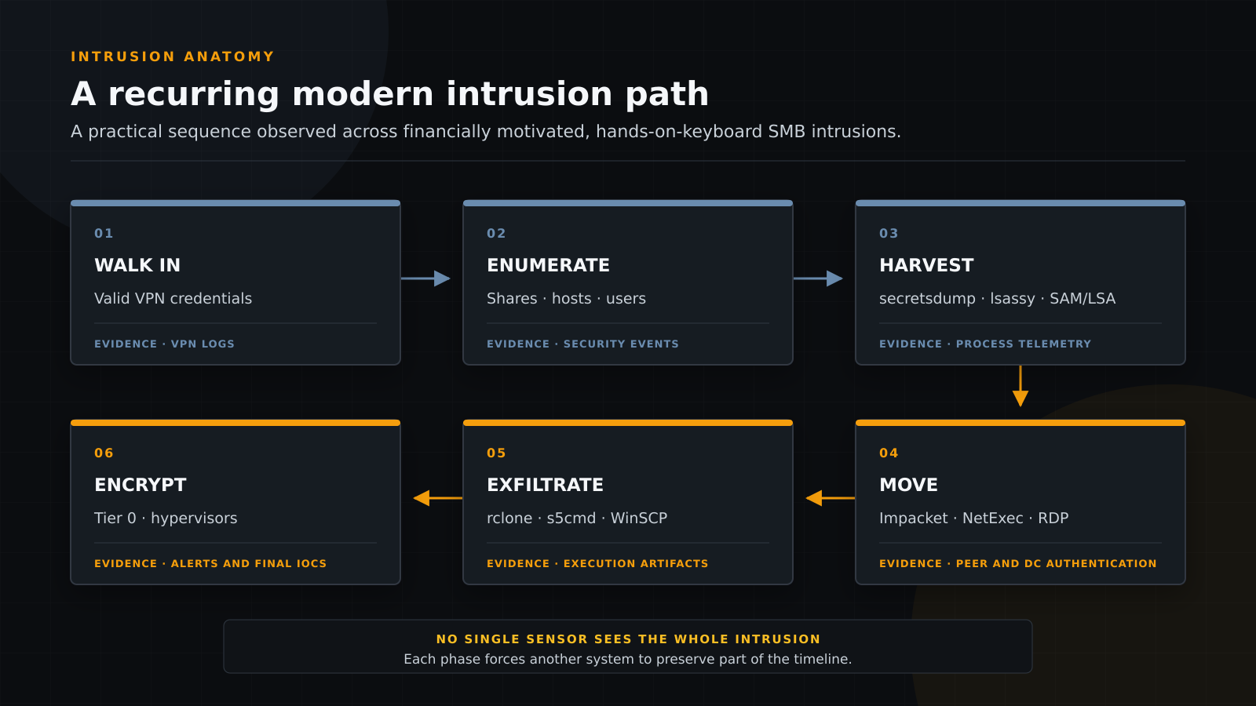Click the sentence 'Each phase forces another system...'

(628, 659)
